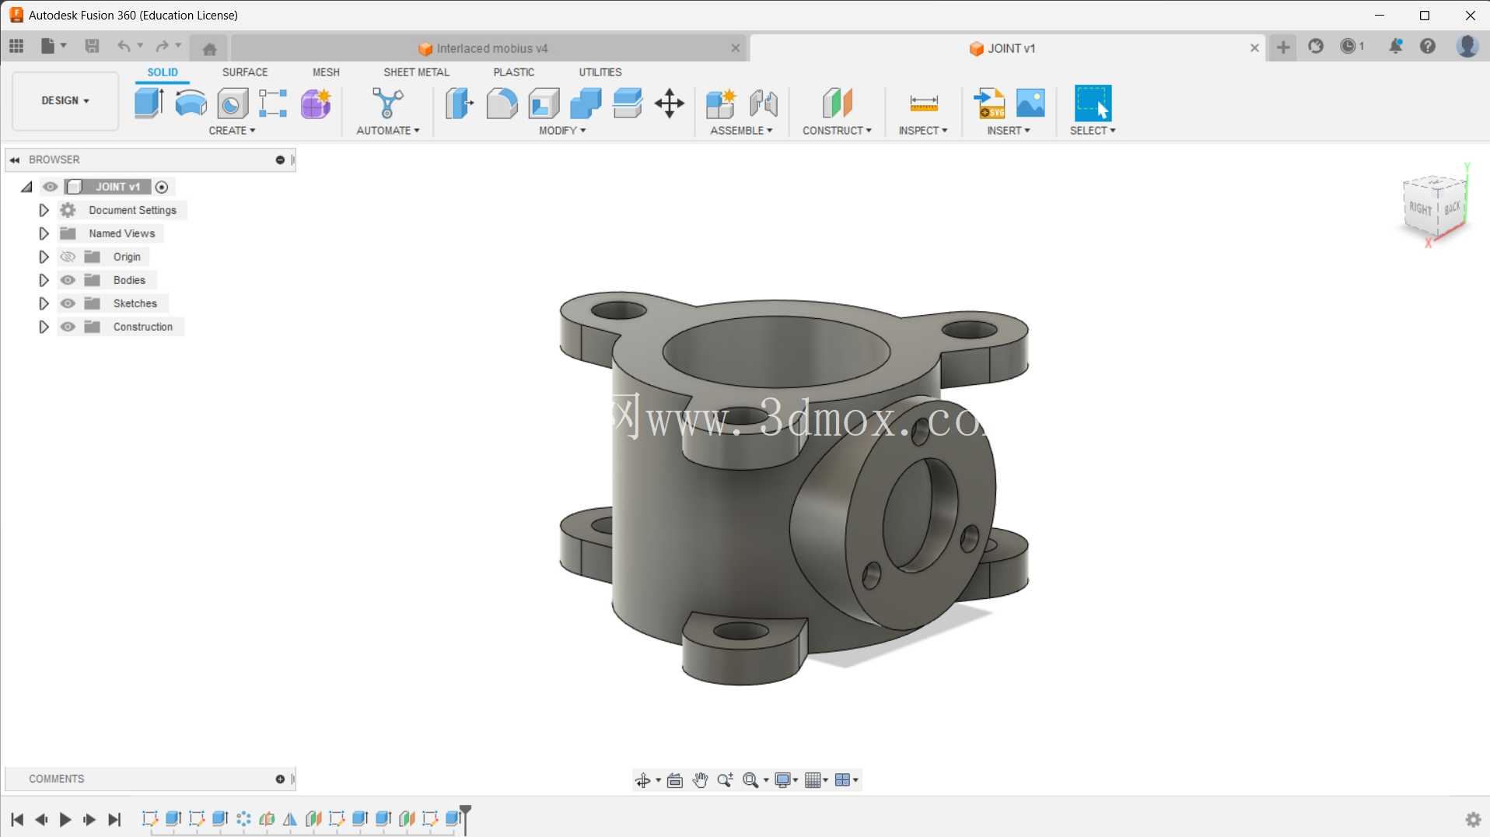Add a new design tab

[x=1283, y=47]
